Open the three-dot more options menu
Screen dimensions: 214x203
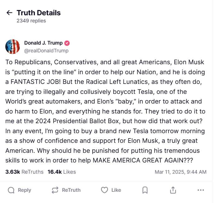pyautogui.click(x=201, y=190)
